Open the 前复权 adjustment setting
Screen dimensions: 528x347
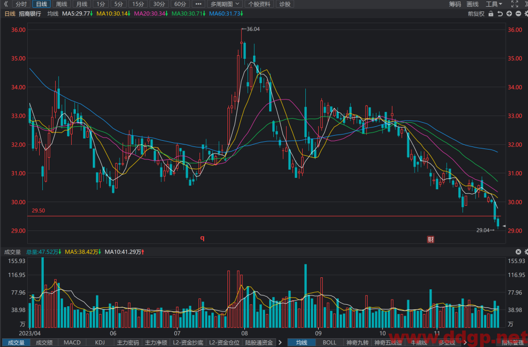pyautogui.click(x=476, y=14)
